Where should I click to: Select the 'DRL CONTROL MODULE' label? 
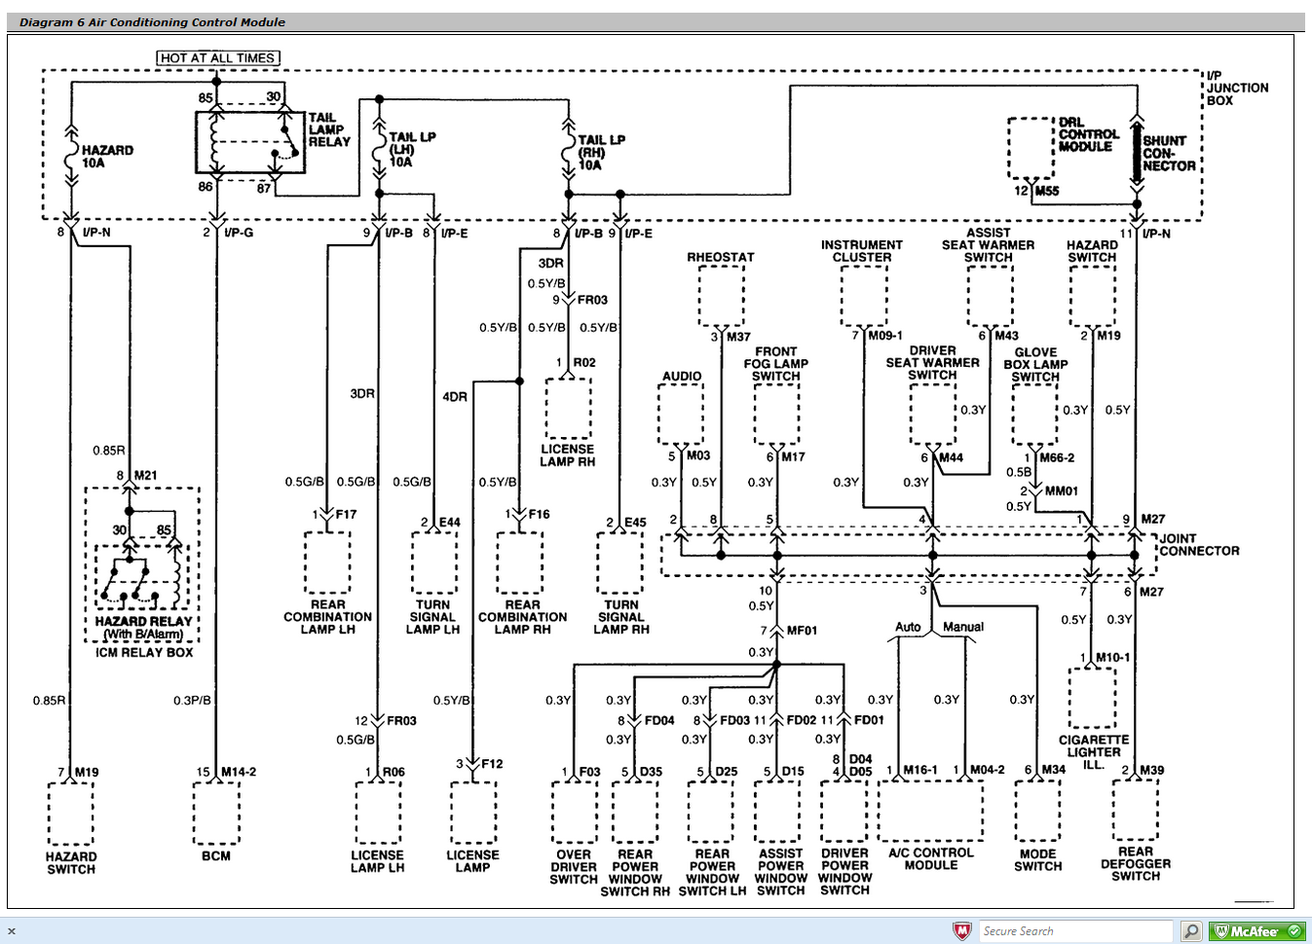(1089, 134)
